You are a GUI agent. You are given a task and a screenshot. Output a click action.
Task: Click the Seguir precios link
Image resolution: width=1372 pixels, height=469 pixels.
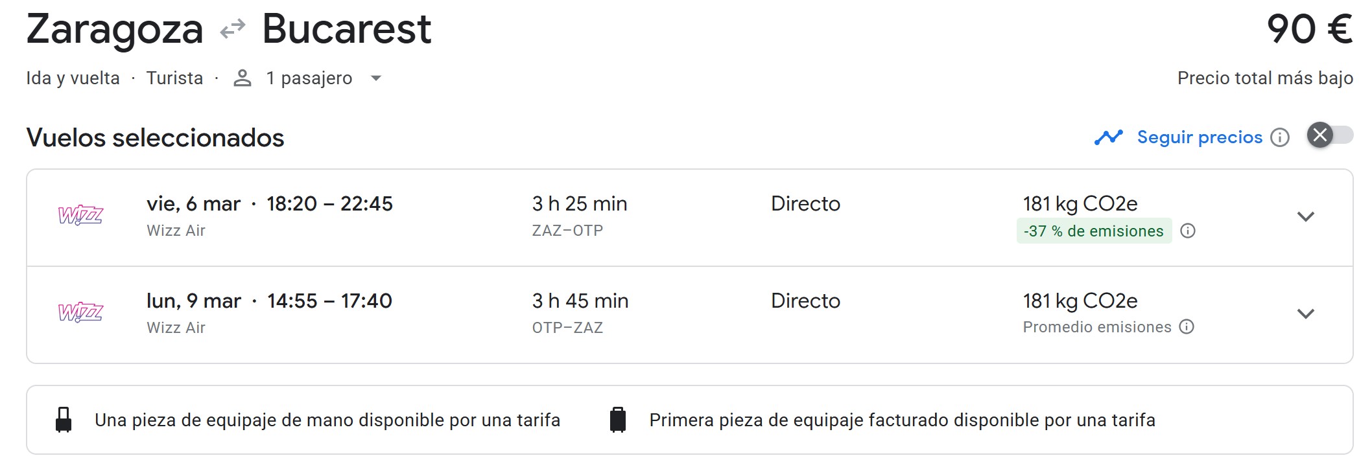tap(1200, 137)
